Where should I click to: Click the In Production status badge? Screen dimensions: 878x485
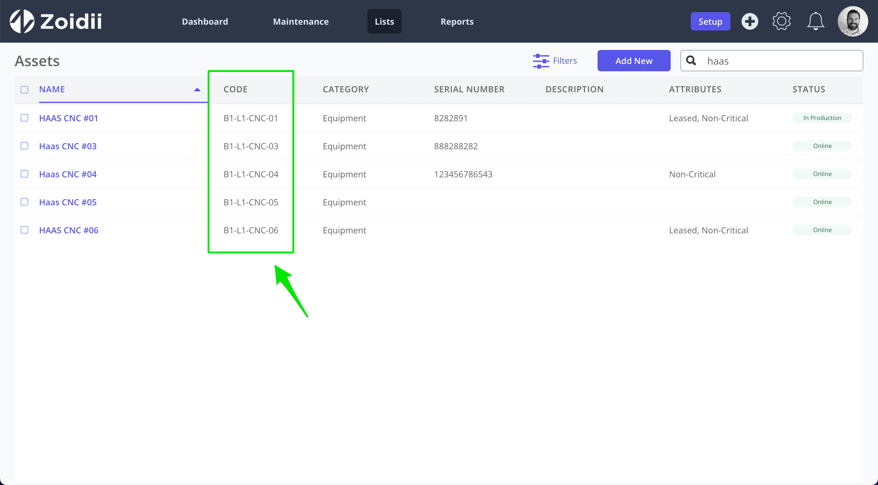click(823, 118)
